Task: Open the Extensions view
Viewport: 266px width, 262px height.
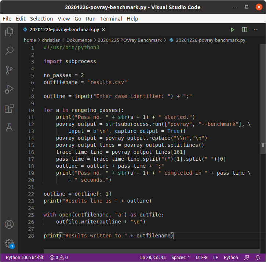Action: pyautogui.click(x=9, y=109)
